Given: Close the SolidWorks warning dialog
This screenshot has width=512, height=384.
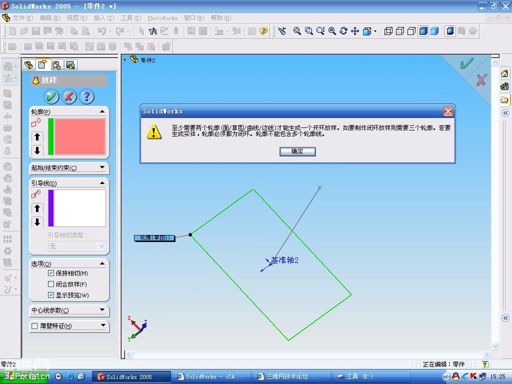Looking at the screenshot, I should point(448,111).
